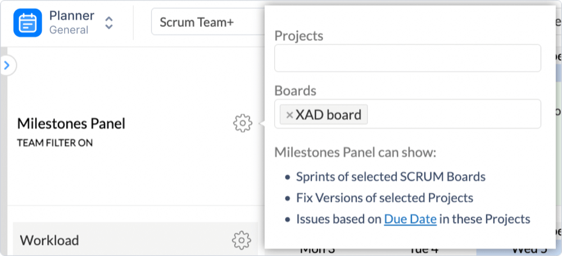Screen dimensions: 562x256
Task: Click the Boards label in popup
Action: coord(295,90)
